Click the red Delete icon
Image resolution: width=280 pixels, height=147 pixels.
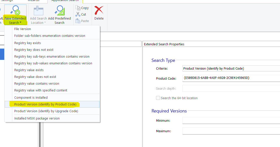pyautogui.click(x=99, y=11)
